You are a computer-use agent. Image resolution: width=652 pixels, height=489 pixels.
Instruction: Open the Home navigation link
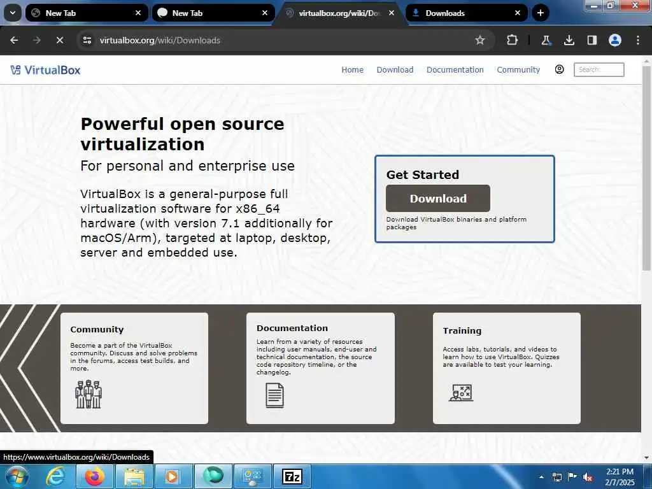[353, 70]
